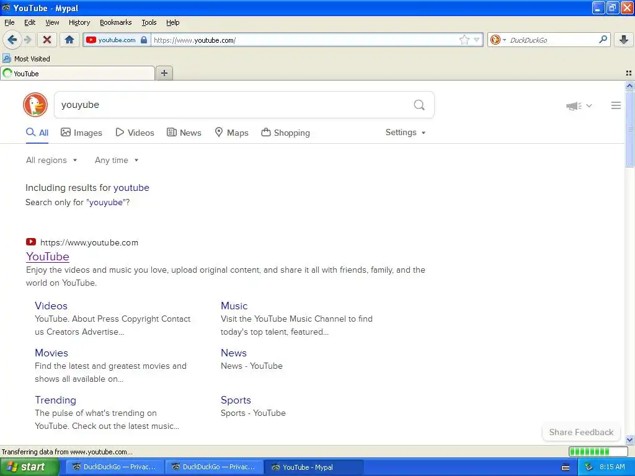Open the hamburger menu on DuckDuckGo
The width and height of the screenshot is (635, 476).
616,105
